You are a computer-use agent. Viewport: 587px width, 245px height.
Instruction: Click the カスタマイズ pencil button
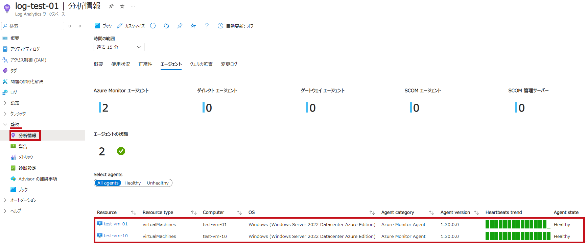131,26
